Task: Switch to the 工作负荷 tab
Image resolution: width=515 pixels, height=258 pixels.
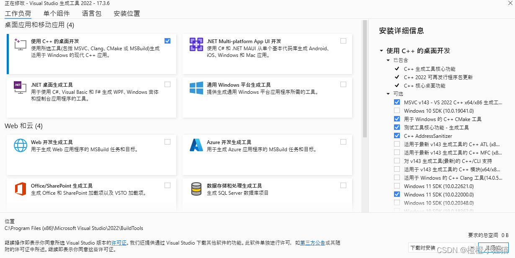Action: click(x=18, y=13)
